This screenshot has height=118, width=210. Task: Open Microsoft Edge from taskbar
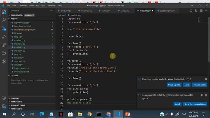coord(42,114)
